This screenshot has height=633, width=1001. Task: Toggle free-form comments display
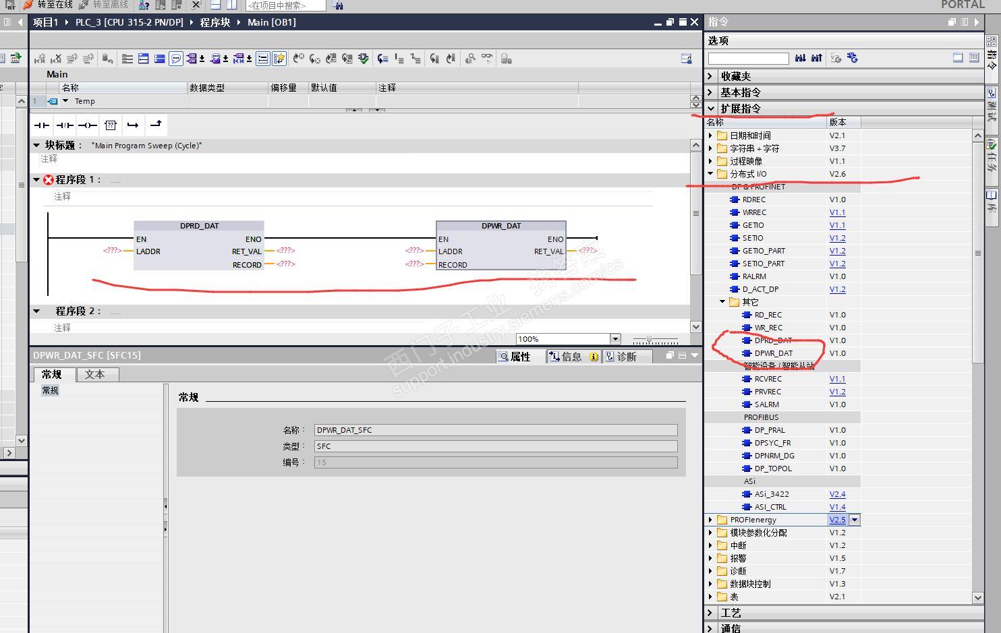coord(175,59)
